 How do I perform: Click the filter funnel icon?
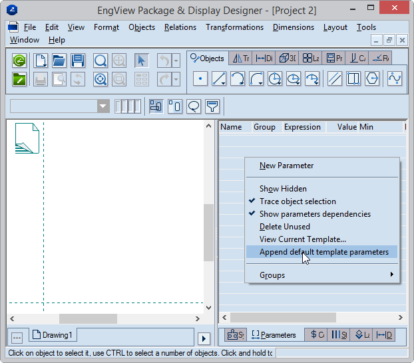212,106
